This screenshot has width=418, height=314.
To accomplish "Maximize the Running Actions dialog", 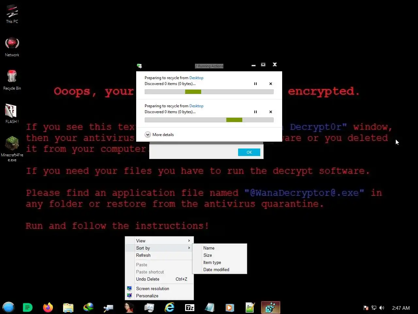I will [263, 65].
